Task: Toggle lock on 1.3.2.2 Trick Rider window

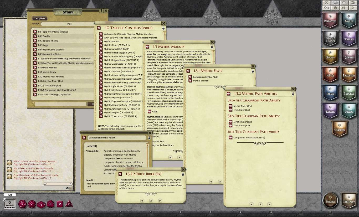Action: (183, 174)
